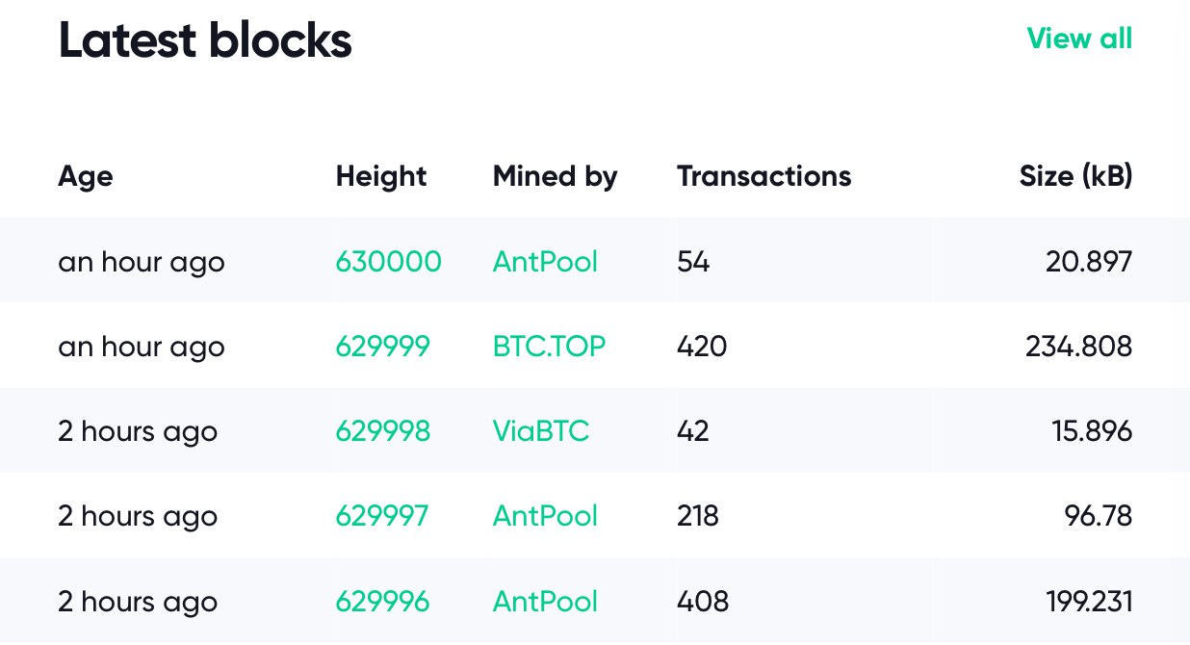Screen dimensions: 1190x645
Task: Open AntPool miner of block 629996
Action: coord(545,602)
